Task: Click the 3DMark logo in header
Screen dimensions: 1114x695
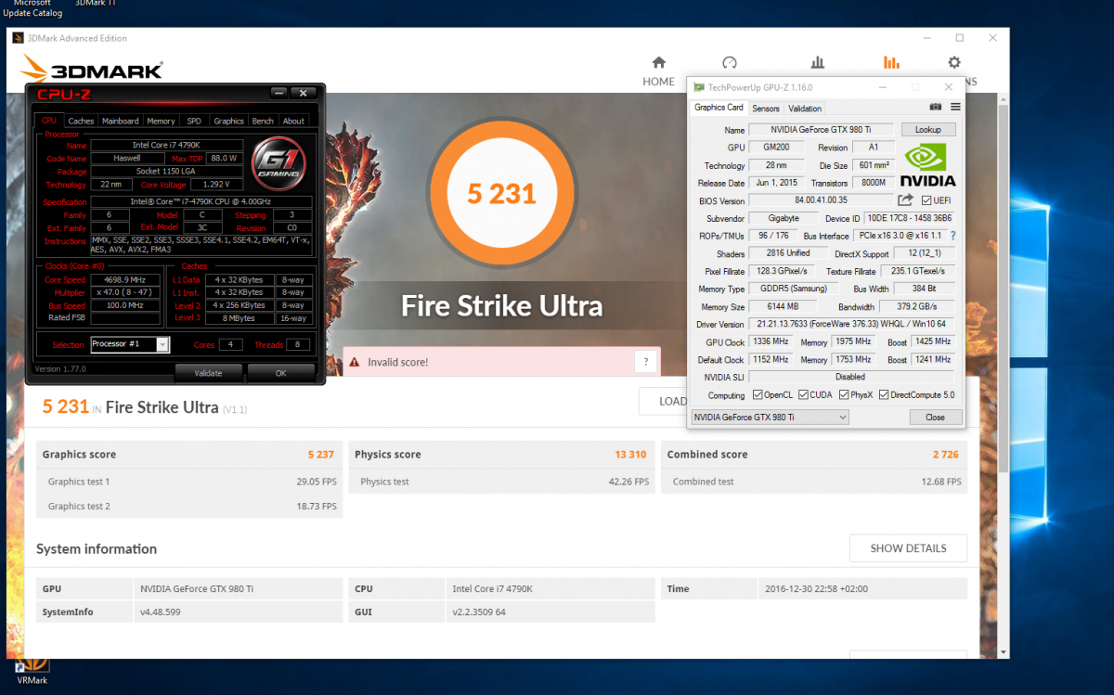Action: coord(91,70)
